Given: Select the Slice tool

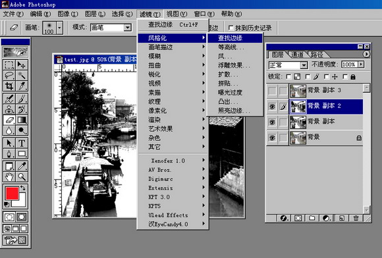Looking at the screenshot, I should [x=22, y=86].
